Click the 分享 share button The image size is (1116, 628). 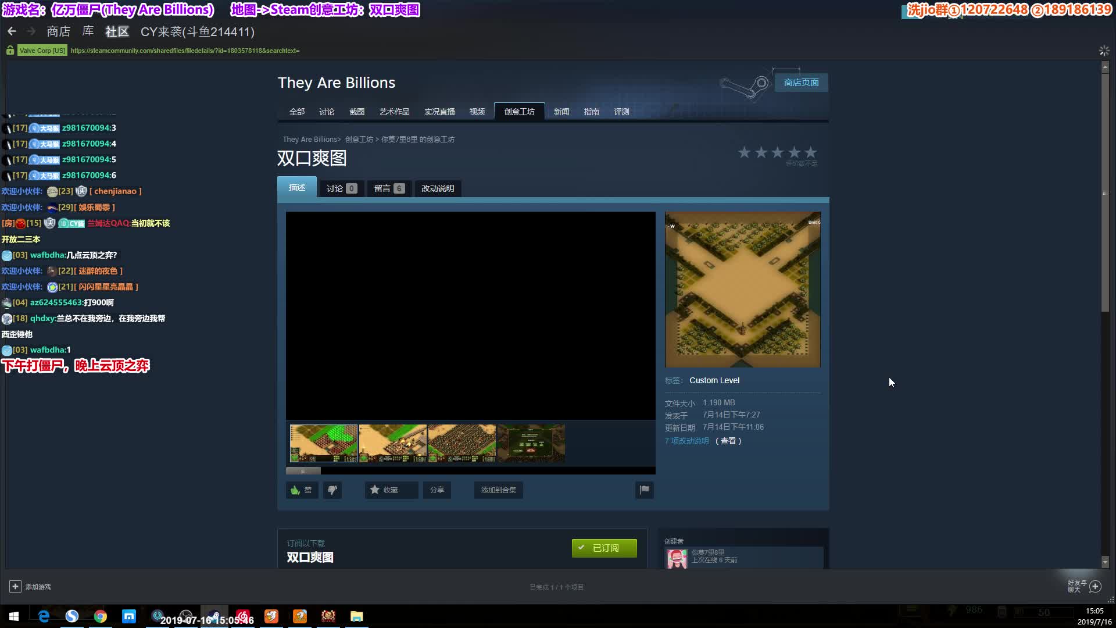click(x=437, y=490)
